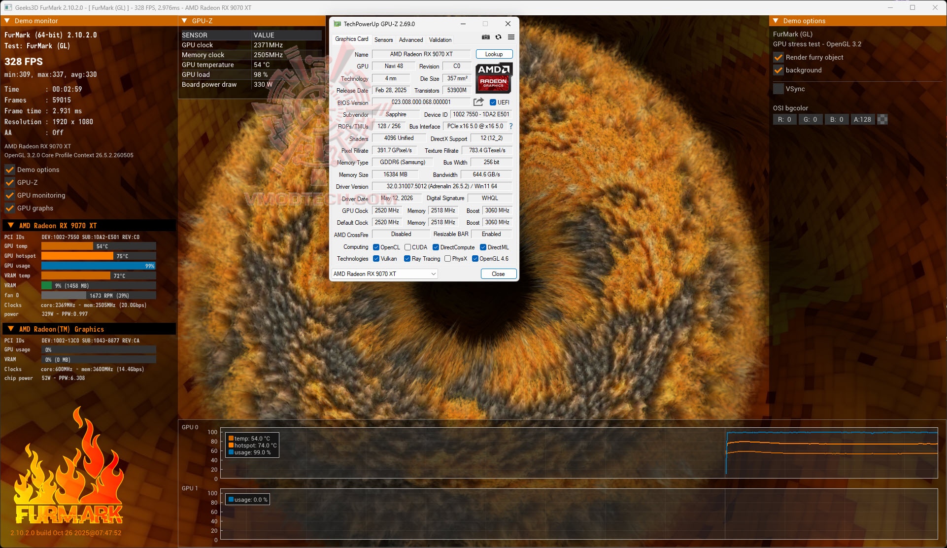Screen dimensions: 947x548
Task: Enable the VSync checkbox
Action: [x=778, y=89]
